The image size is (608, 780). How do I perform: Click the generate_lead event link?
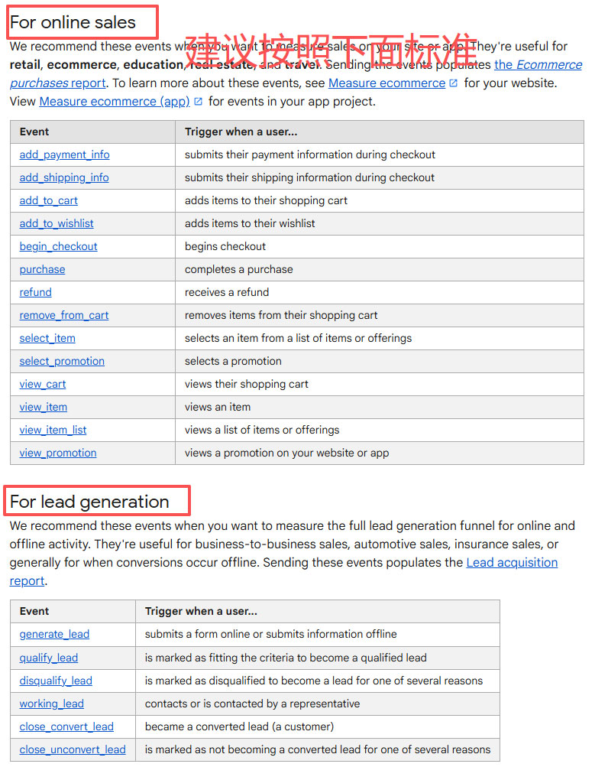click(x=54, y=634)
